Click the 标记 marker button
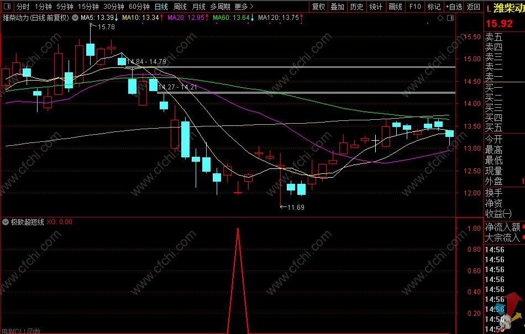 [x=434, y=7]
